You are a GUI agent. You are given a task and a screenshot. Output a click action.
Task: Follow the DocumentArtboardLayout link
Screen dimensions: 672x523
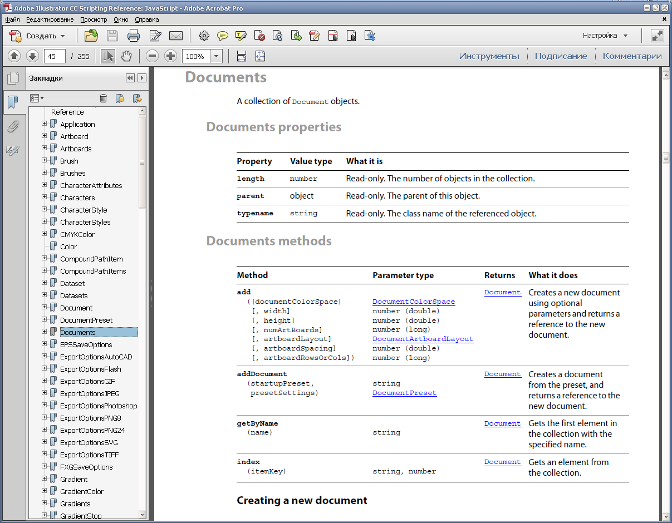[423, 339]
